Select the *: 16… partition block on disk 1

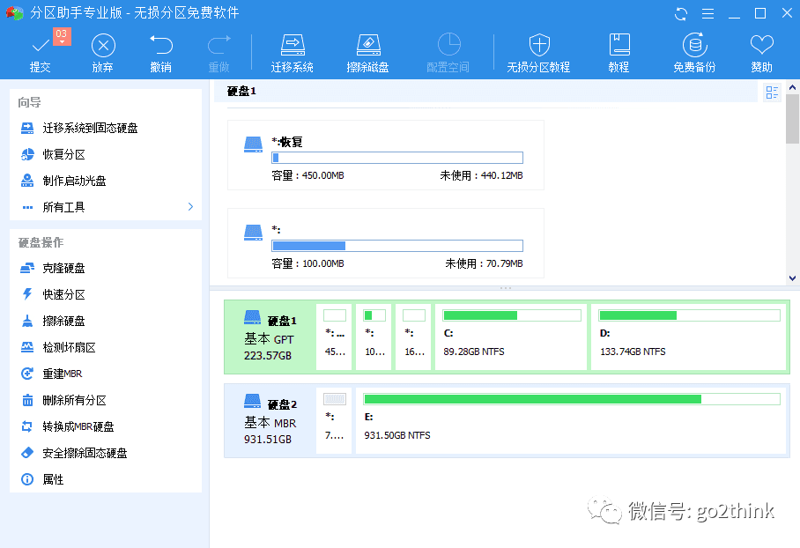tap(414, 337)
